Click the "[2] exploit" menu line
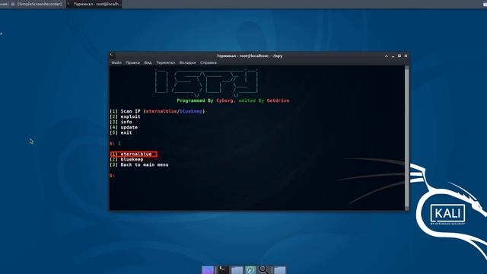 (125, 116)
